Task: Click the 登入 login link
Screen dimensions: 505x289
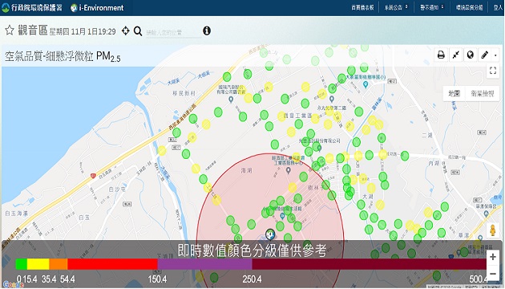Action: point(498,7)
